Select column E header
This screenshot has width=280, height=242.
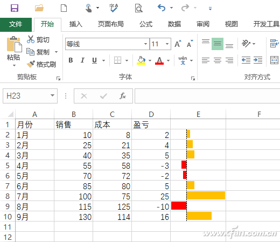tap(198, 114)
